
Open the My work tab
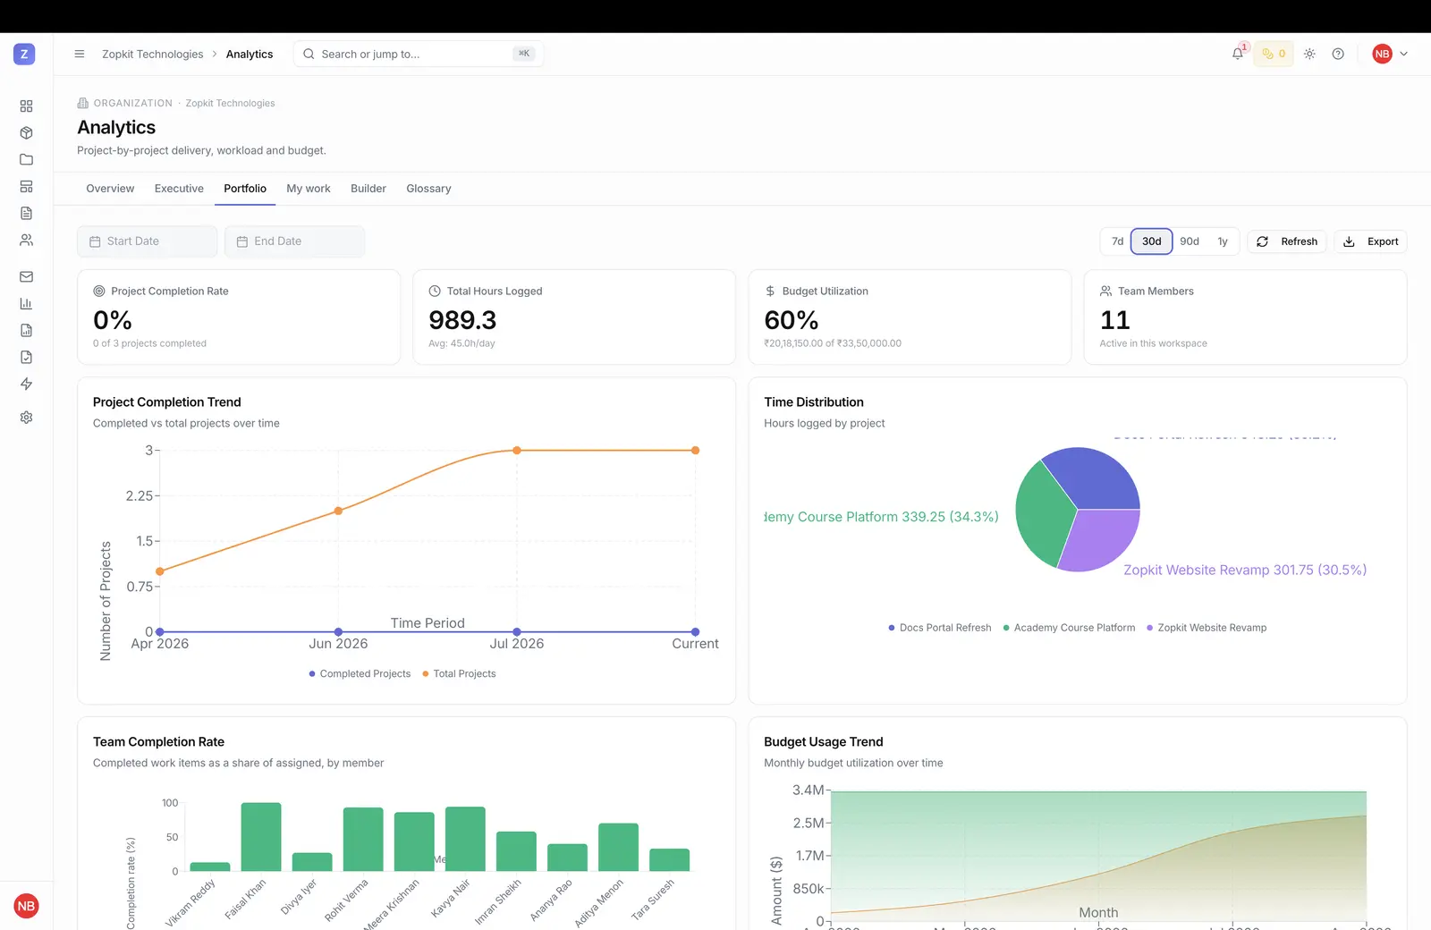pyautogui.click(x=309, y=189)
